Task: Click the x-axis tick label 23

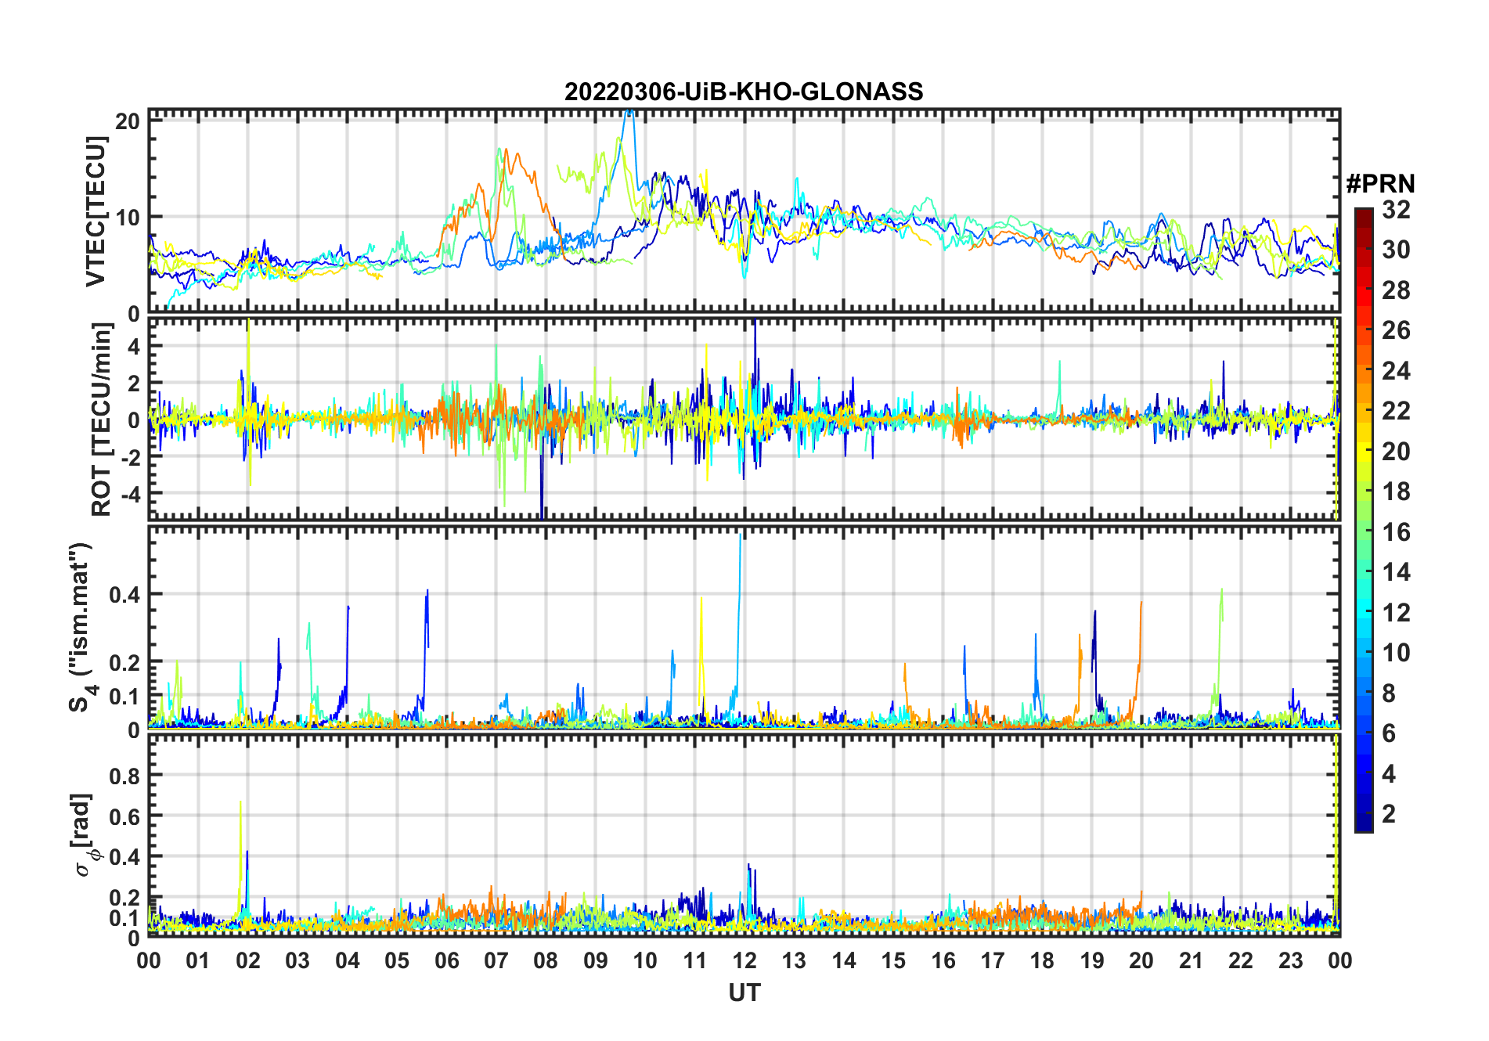Action: 1290,960
